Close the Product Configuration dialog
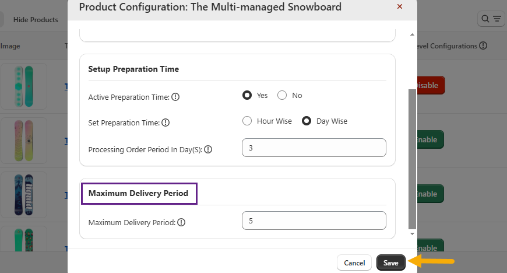 (x=399, y=6)
